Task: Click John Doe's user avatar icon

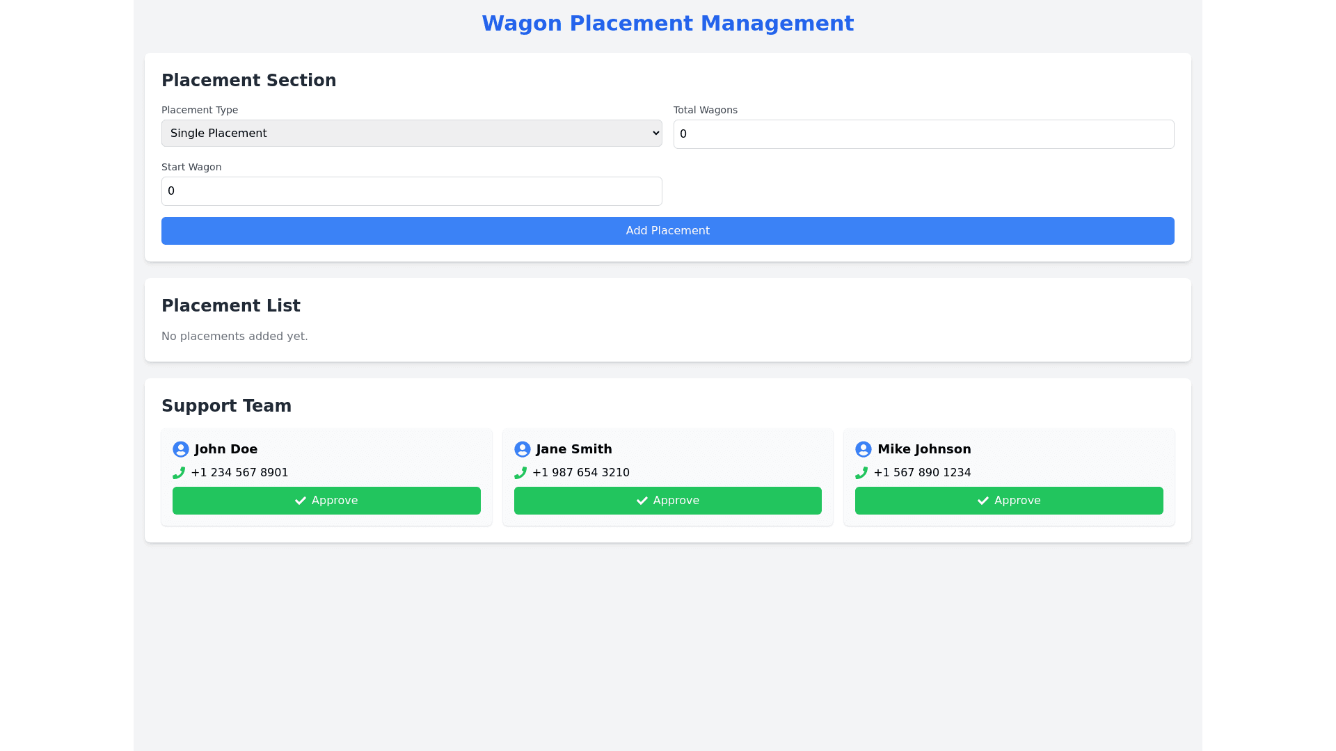Action: (181, 449)
